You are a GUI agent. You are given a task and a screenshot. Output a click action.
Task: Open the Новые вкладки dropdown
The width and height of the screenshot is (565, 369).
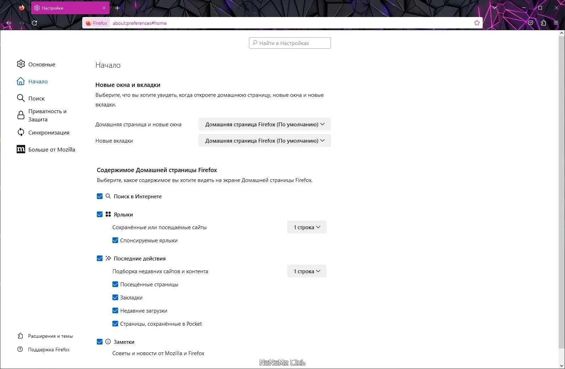(265, 141)
